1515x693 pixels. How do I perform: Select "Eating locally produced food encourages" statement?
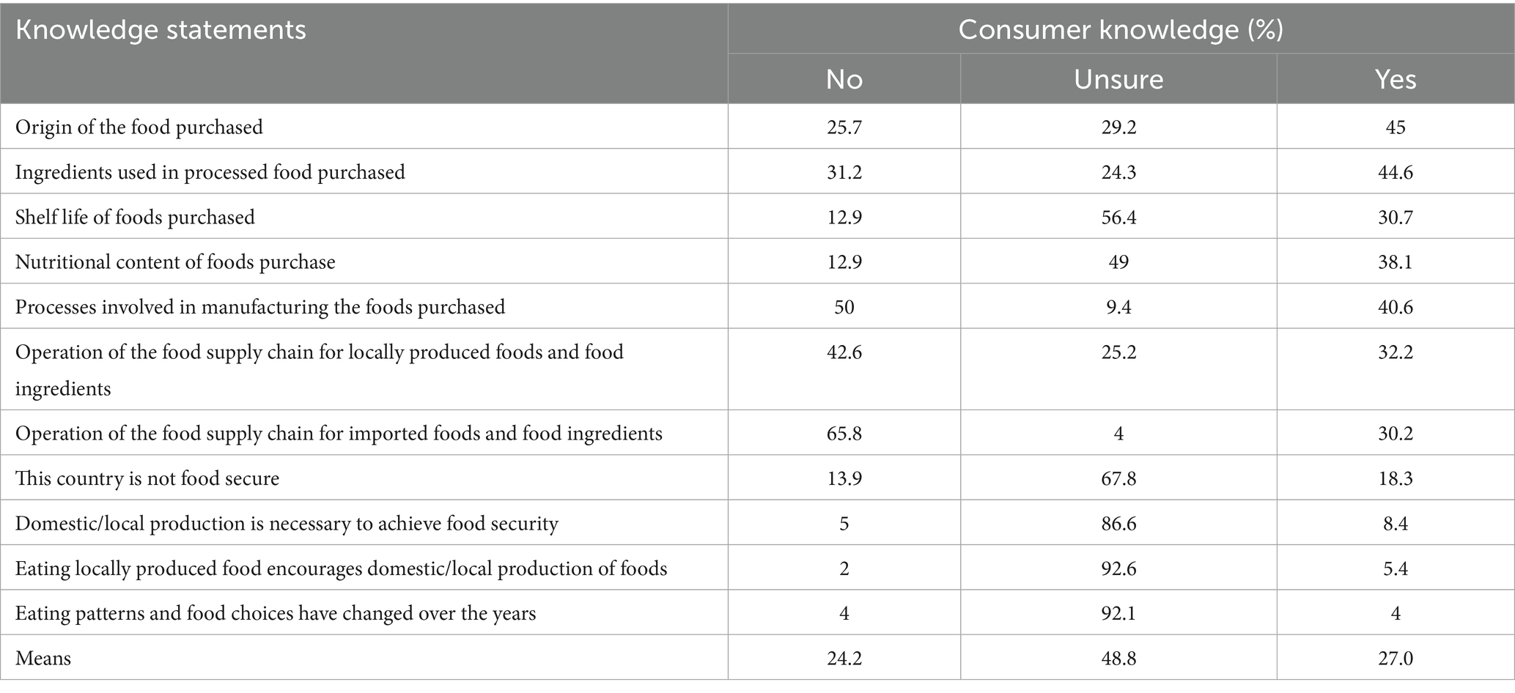tap(341, 568)
